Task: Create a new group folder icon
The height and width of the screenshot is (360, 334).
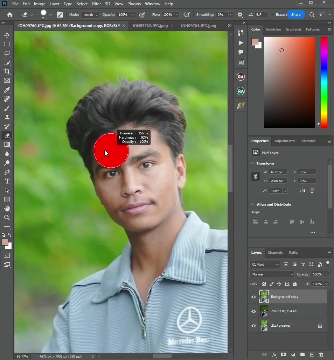Action: 302,354
